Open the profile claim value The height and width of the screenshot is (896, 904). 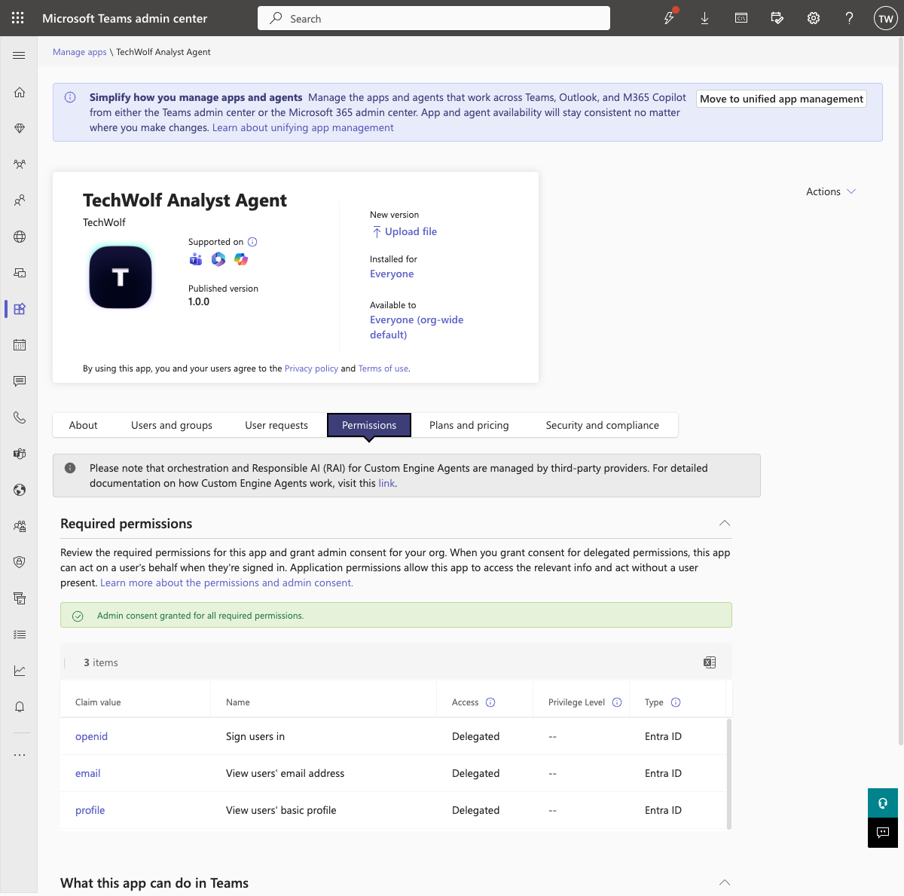pyautogui.click(x=90, y=810)
